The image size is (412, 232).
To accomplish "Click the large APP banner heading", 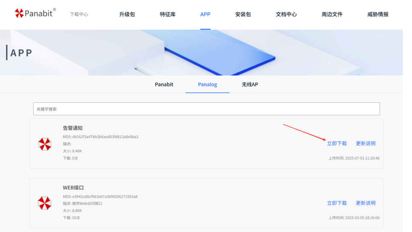I will 21,53.
